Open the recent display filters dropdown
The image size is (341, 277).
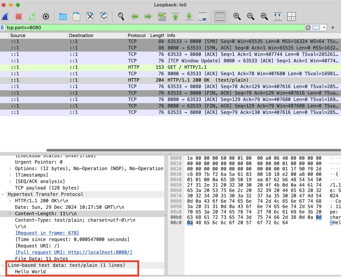point(324,28)
